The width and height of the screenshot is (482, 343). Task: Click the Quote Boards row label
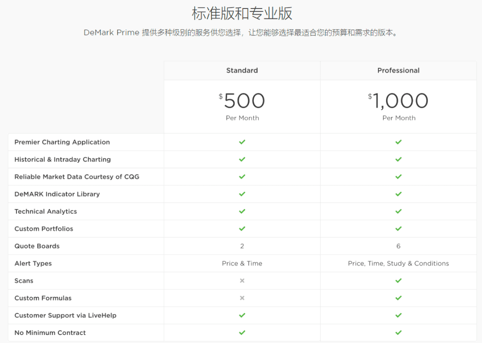[37, 246]
